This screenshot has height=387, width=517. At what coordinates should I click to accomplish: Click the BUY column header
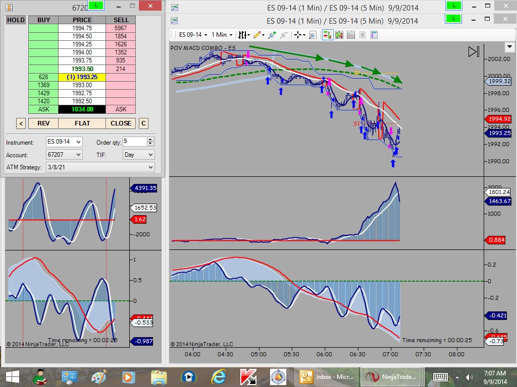[x=43, y=20]
